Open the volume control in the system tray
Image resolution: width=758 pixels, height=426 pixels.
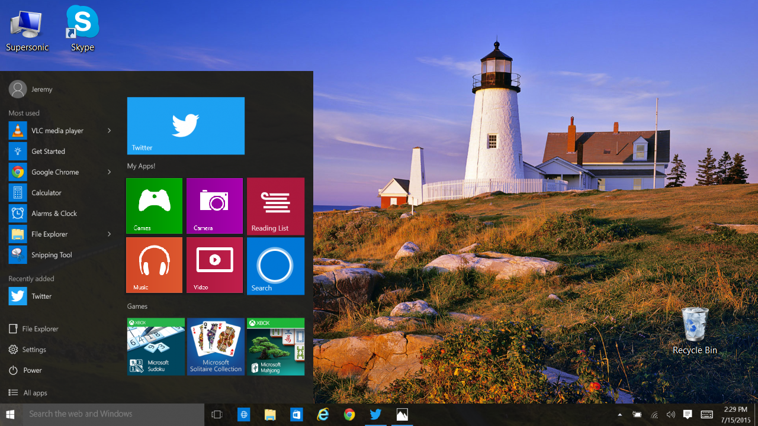(671, 414)
